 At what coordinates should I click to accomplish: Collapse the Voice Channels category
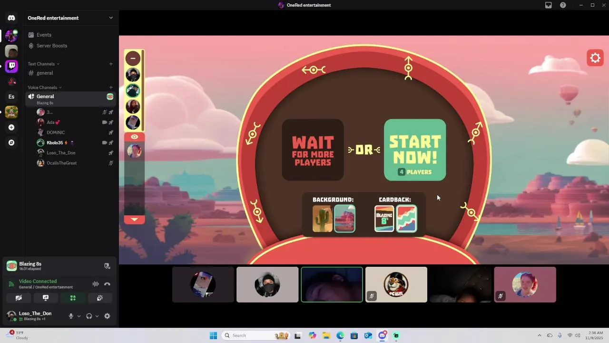(x=45, y=87)
